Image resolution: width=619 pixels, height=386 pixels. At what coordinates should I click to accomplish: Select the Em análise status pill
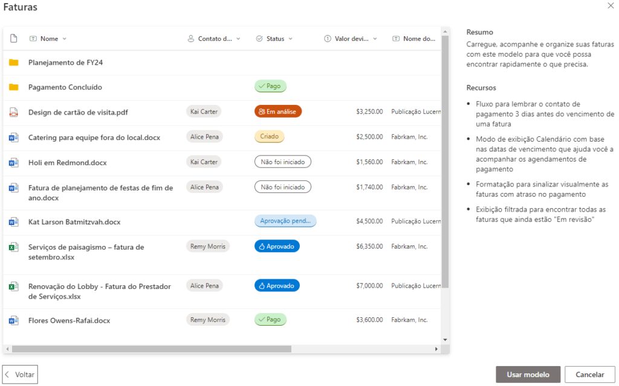[x=277, y=112]
